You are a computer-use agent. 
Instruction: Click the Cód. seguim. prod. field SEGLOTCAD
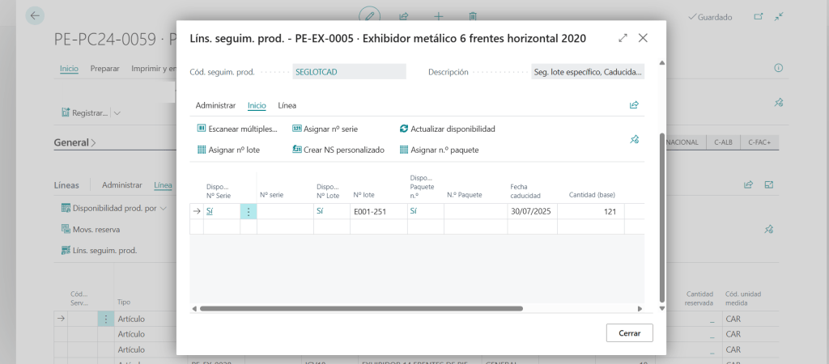coord(348,72)
